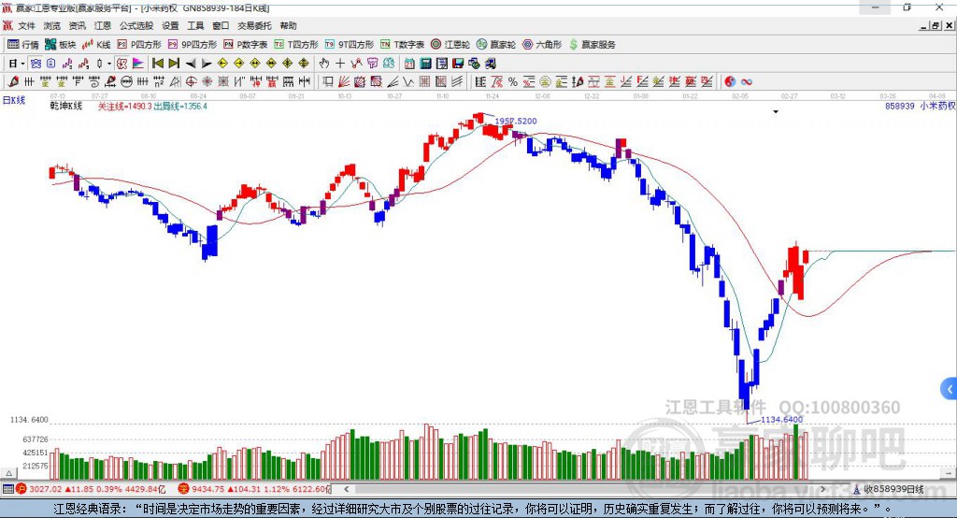Click the black left arrow icon
This screenshot has width=957, height=518.
191,64
